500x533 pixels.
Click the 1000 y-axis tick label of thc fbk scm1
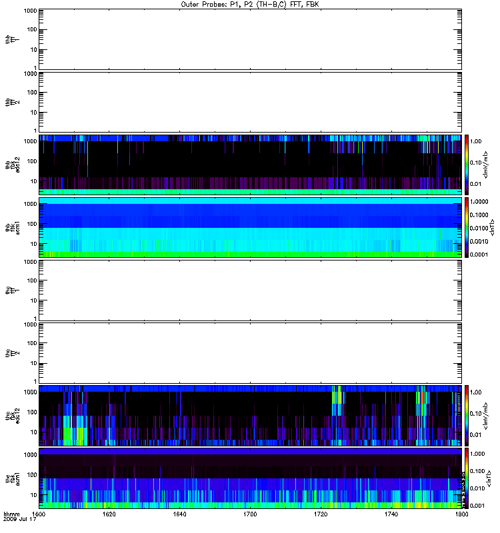(31, 455)
